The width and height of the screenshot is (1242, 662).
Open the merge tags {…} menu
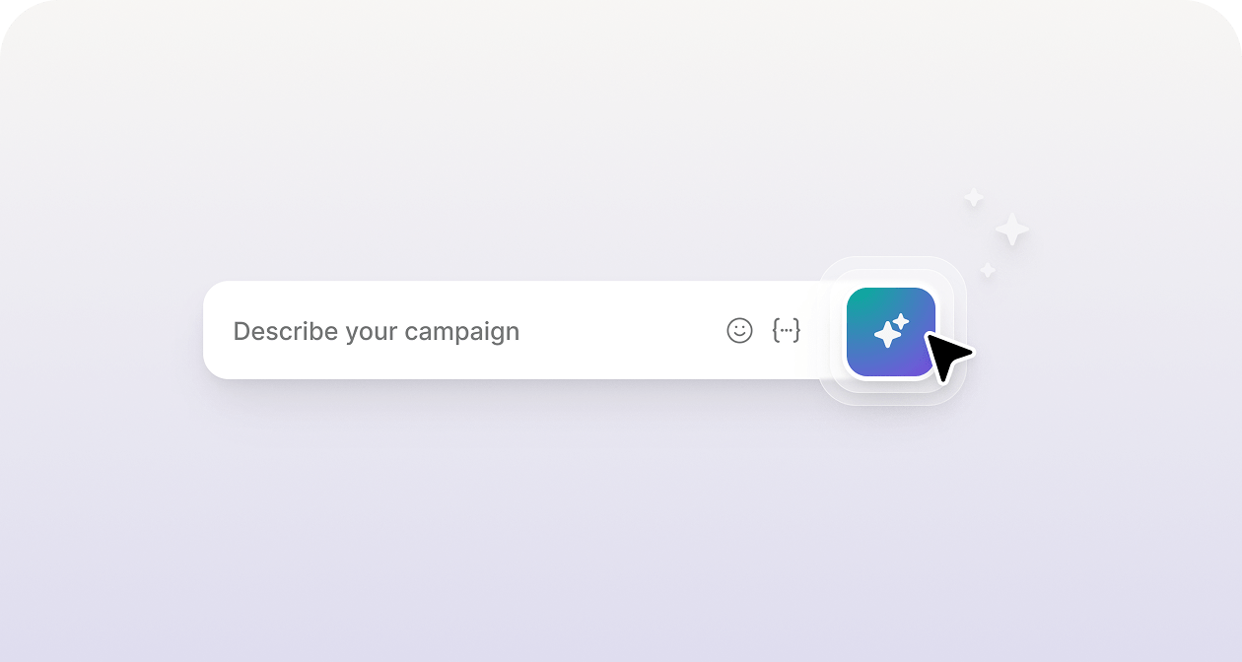click(x=786, y=330)
